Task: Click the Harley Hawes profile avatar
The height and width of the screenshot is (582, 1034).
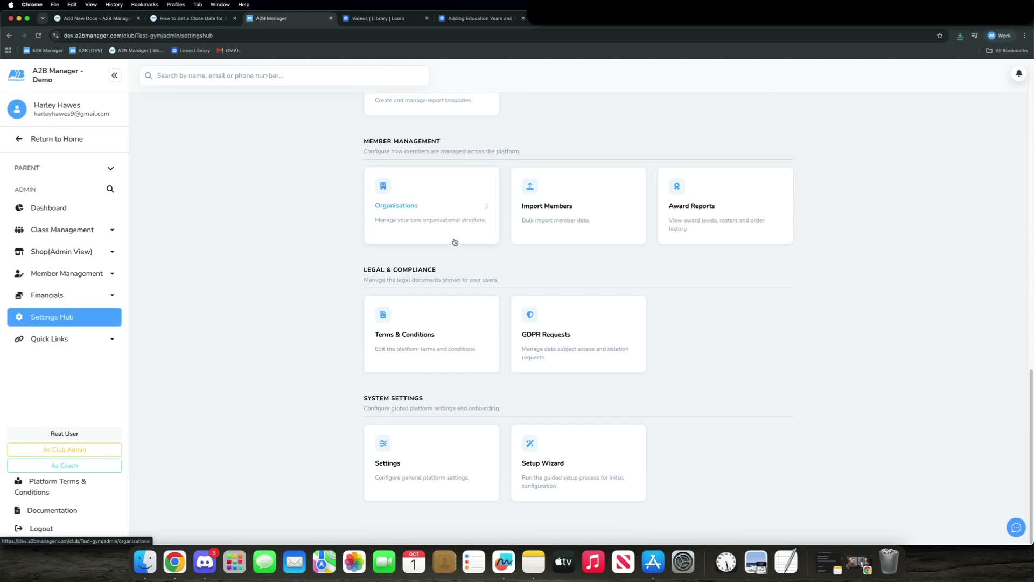Action: pyautogui.click(x=17, y=109)
